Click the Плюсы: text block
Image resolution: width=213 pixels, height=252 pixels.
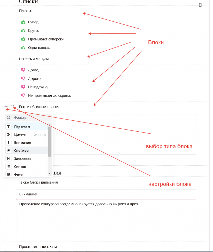pos(25,11)
